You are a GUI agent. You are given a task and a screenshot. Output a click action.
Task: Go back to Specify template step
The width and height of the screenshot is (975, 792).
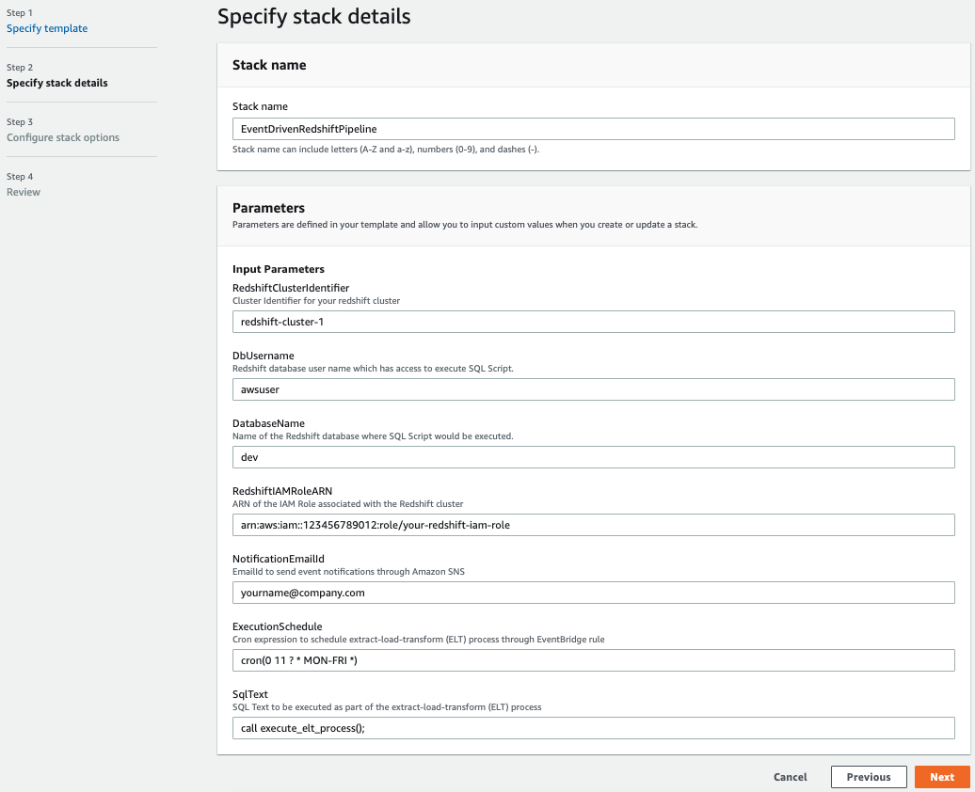(47, 28)
